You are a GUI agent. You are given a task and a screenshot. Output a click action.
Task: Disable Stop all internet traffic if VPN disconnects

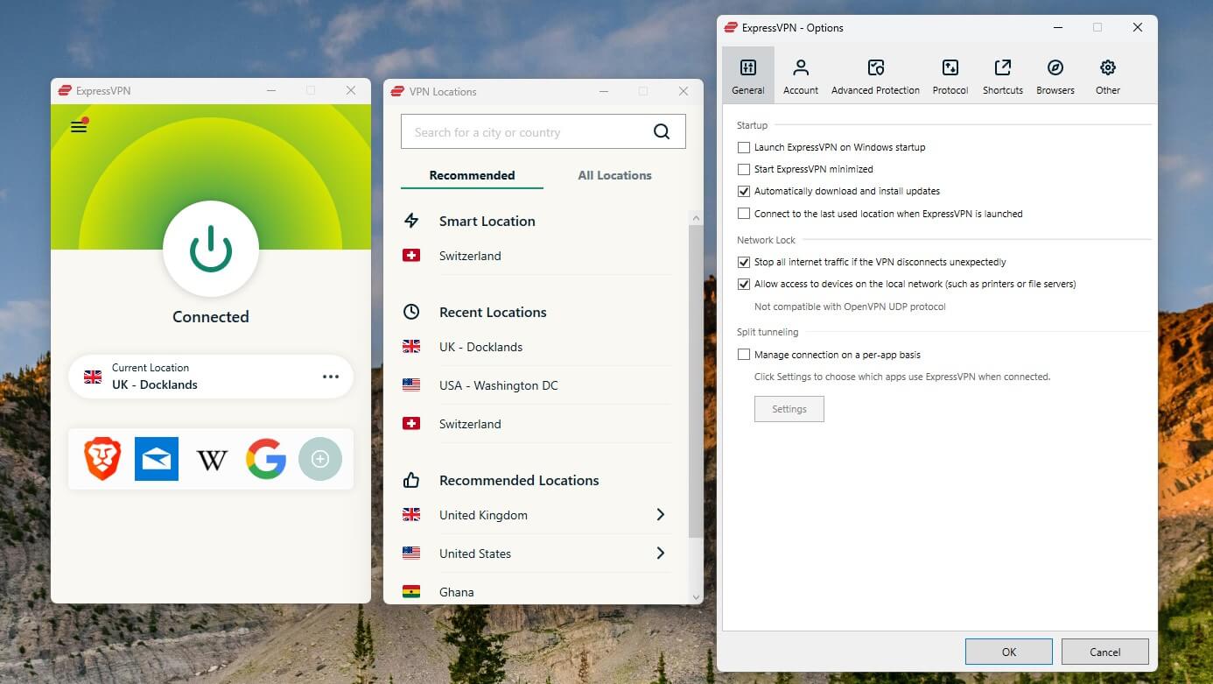click(744, 262)
